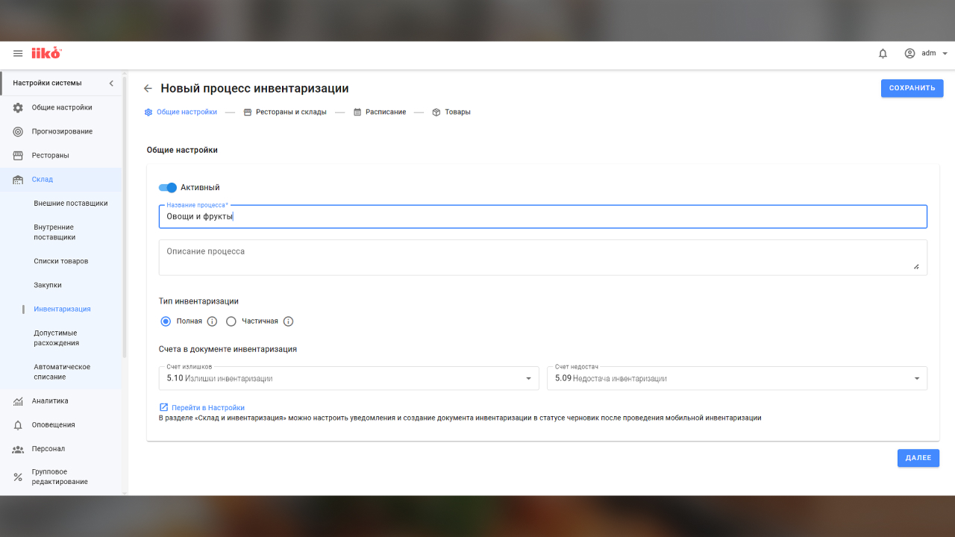The image size is (955, 537).
Task: Click the Счета в документе инвентаризация label
Action: tap(228, 349)
